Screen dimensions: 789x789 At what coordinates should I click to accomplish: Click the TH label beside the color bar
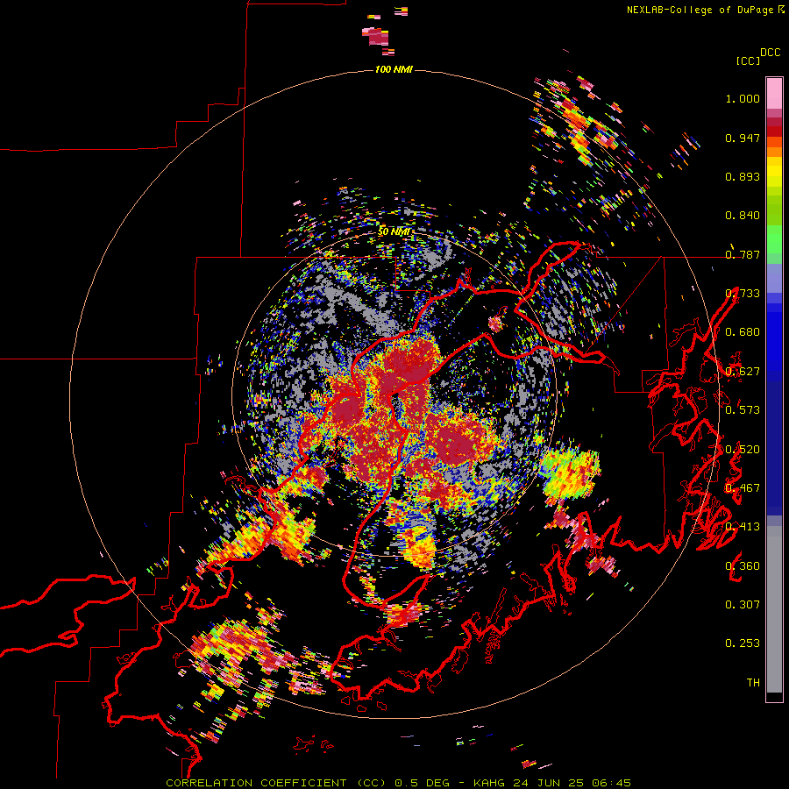pos(753,683)
